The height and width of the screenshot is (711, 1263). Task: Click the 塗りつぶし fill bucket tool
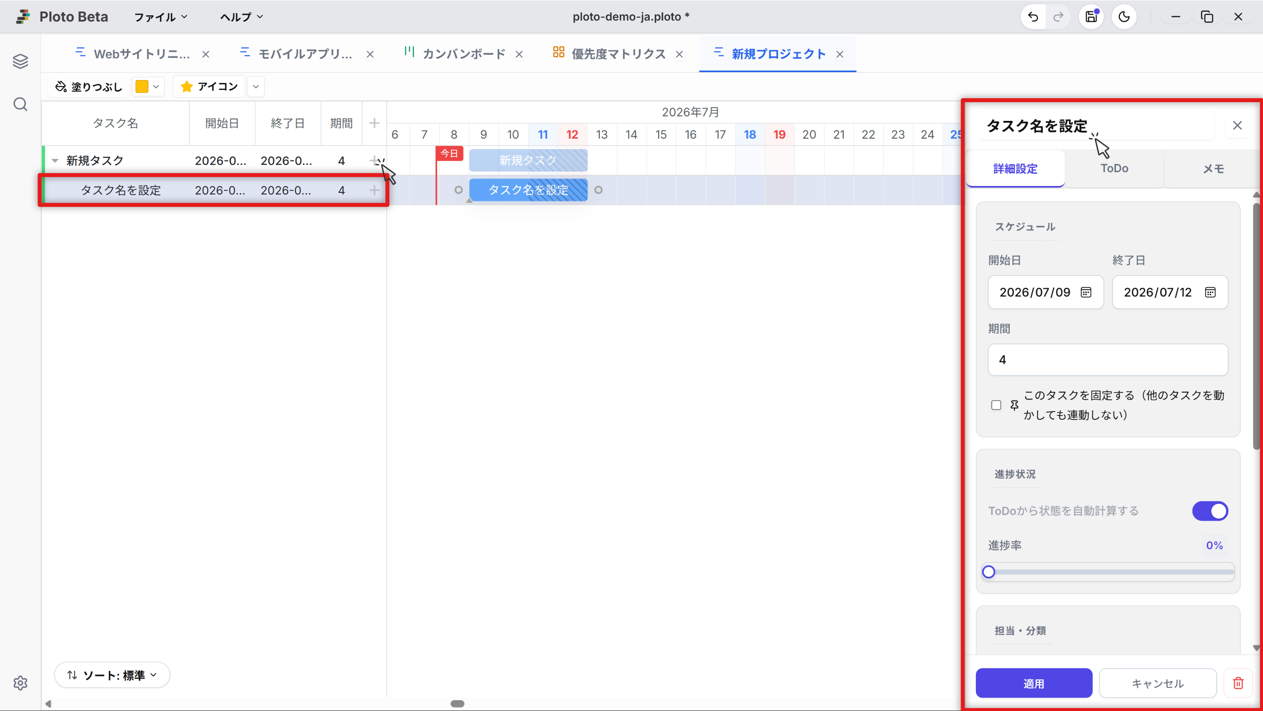pos(89,87)
